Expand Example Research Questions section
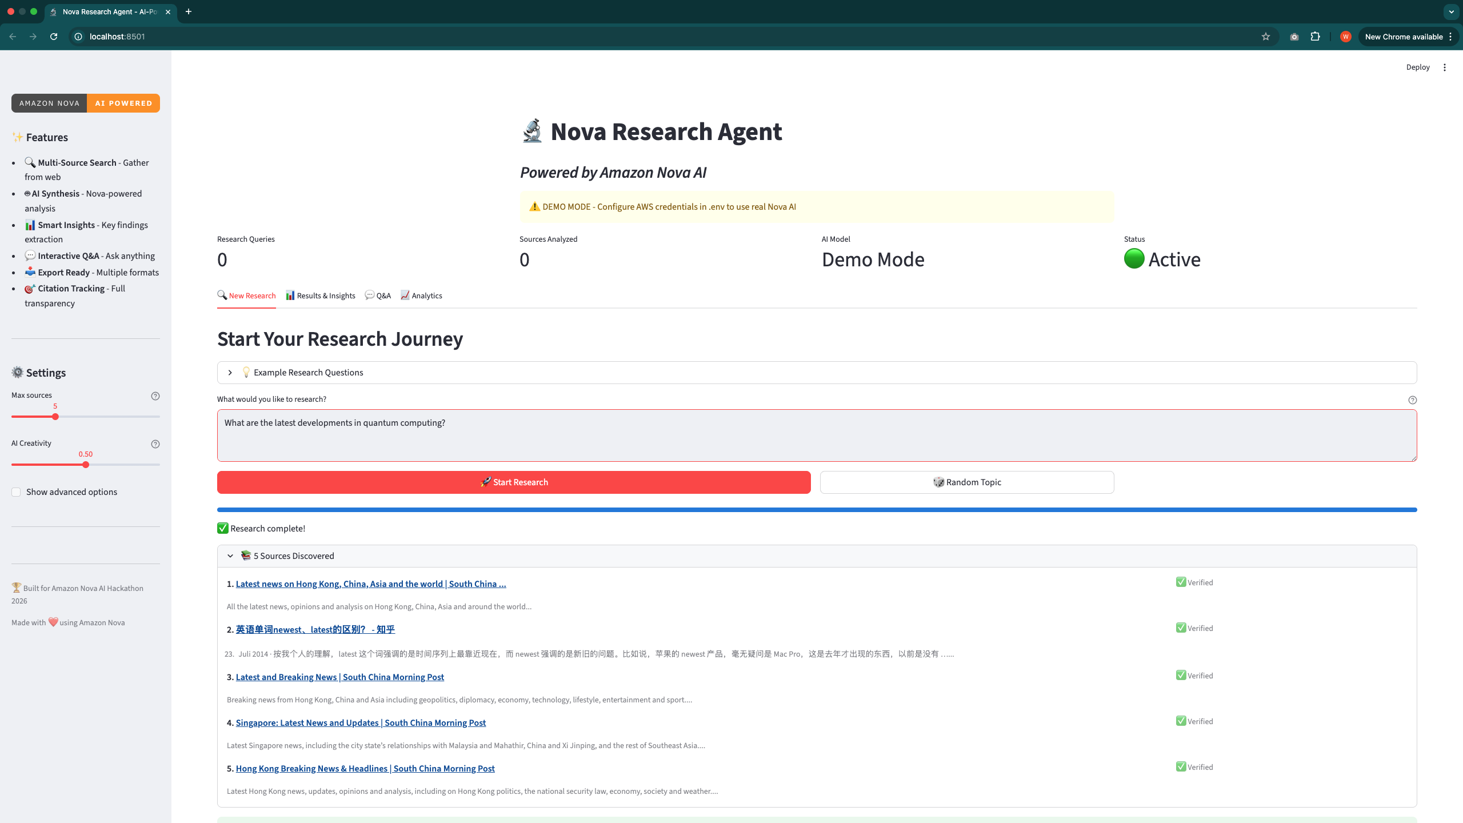1463x823 pixels. 230,373
